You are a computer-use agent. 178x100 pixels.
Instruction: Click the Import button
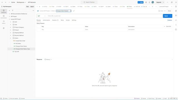[32, 7]
